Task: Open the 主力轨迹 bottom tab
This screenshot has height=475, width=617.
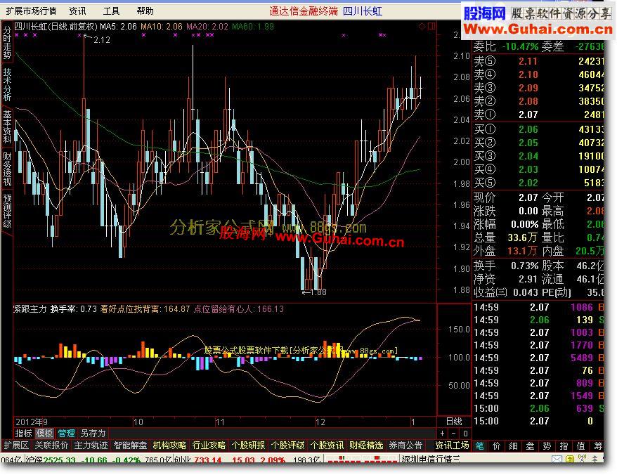Action: [x=91, y=445]
